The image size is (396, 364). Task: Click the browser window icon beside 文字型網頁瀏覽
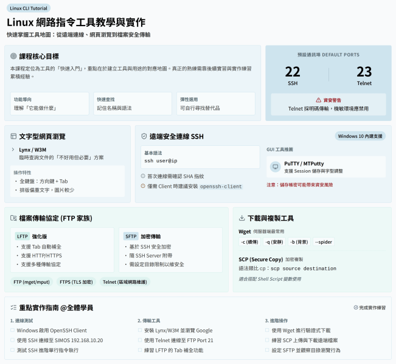(13, 136)
